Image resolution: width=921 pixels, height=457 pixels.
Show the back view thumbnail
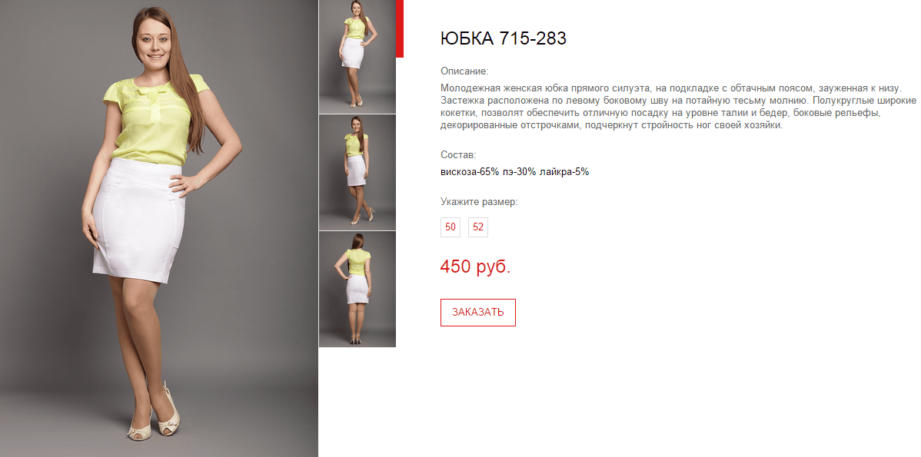pyautogui.click(x=357, y=290)
